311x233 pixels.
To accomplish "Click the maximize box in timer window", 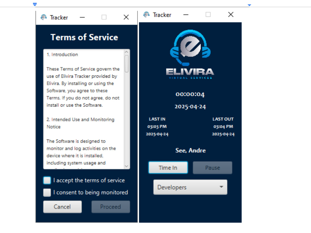I will pos(208,15).
